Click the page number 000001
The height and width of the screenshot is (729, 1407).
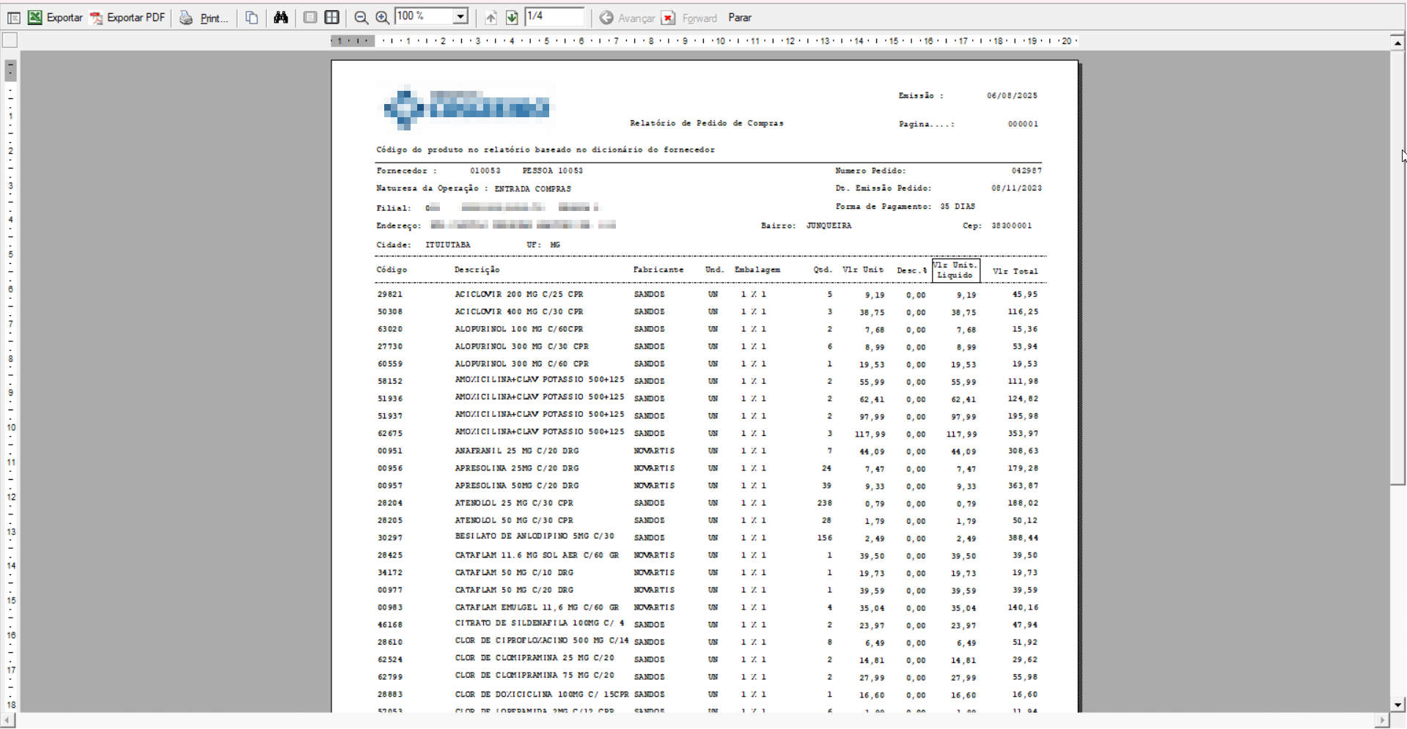point(1023,124)
